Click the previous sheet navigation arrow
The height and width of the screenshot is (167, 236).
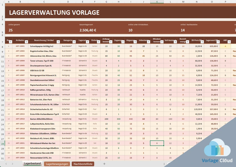[6, 164]
